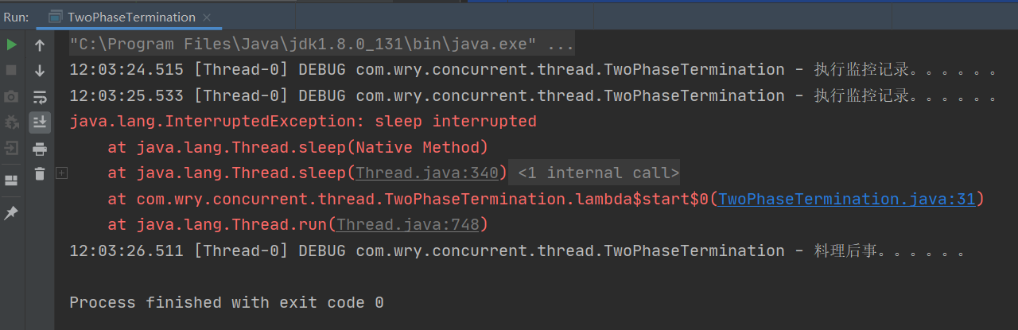The height and width of the screenshot is (330, 1018).
Task: Open the TwoPhaseTermination.java:31 link
Action: coord(847,199)
